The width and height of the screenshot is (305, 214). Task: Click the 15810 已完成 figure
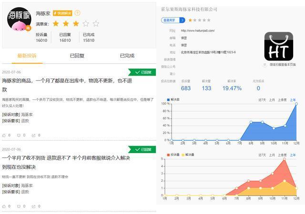(x=89, y=40)
